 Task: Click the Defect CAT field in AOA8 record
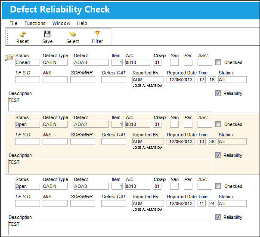point(114,80)
